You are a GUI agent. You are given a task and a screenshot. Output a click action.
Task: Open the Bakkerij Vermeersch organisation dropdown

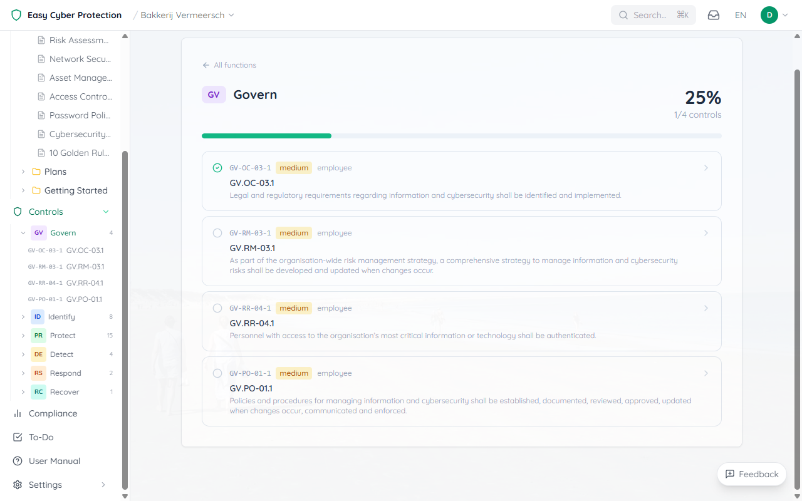[x=184, y=15]
